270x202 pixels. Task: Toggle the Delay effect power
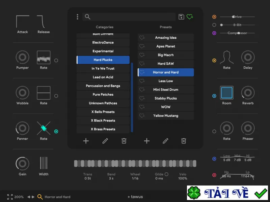coord(214,61)
